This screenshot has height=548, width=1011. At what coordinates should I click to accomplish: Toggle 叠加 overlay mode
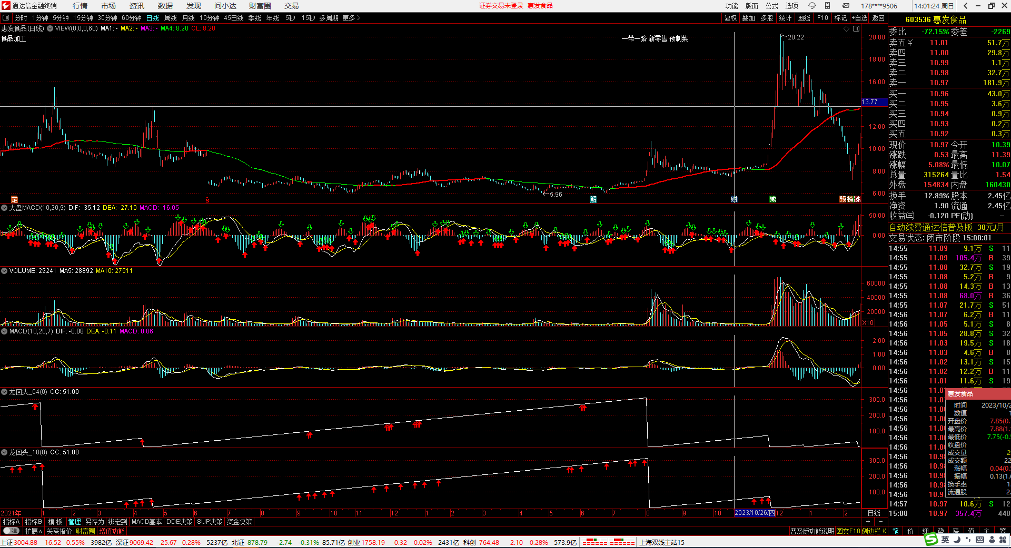tap(748, 18)
